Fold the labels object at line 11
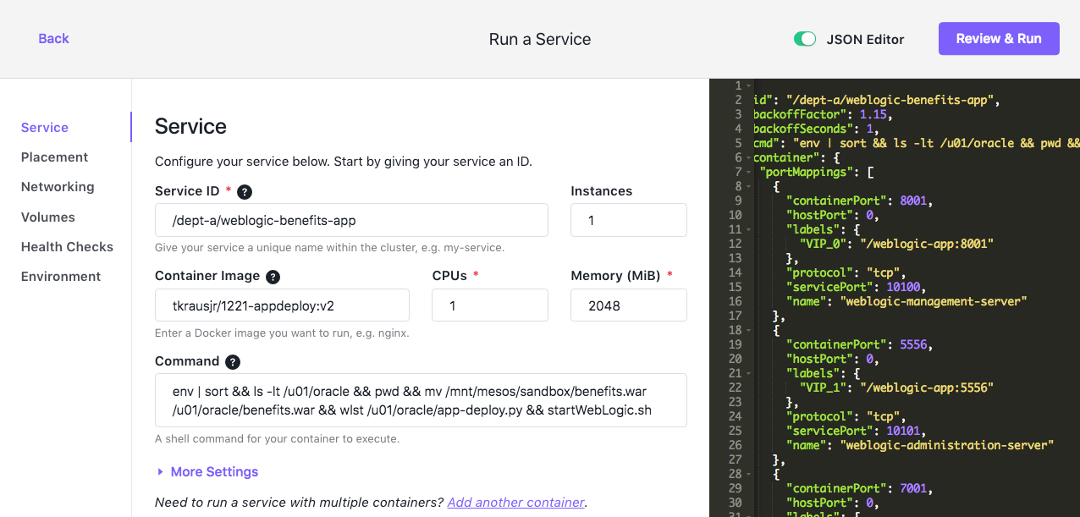The image size is (1080, 517). click(748, 230)
